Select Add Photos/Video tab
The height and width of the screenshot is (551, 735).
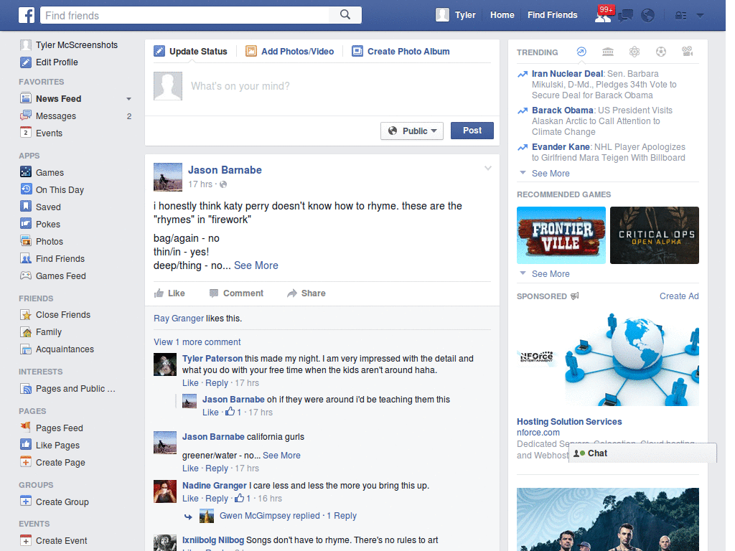click(x=290, y=52)
